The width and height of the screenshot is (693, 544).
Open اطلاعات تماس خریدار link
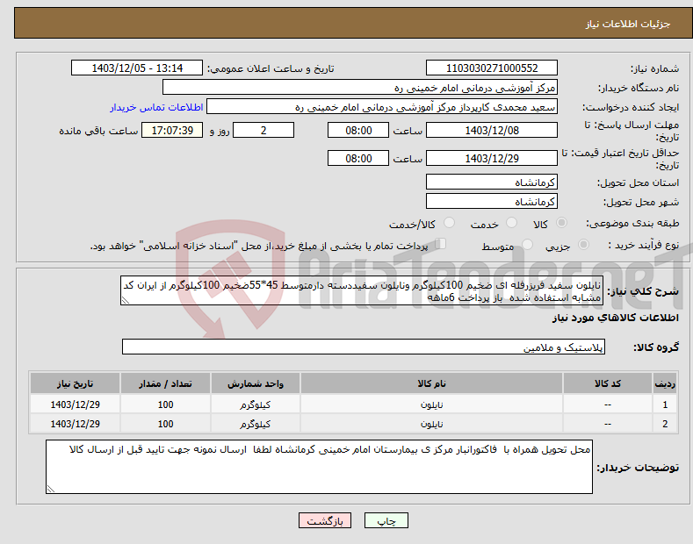pyautogui.click(x=156, y=107)
